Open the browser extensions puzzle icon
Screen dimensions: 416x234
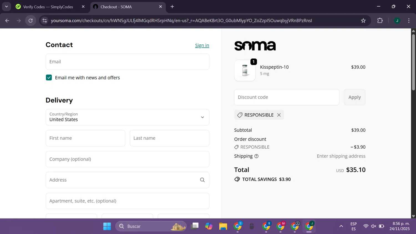tap(380, 21)
